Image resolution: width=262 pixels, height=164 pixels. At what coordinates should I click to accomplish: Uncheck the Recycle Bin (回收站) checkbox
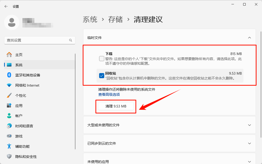pyautogui.click(x=101, y=76)
